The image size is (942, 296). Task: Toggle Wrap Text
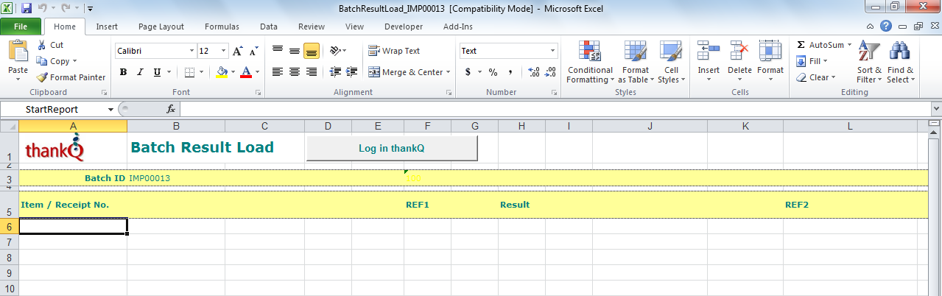pyautogui.click(x=394, y=51)
